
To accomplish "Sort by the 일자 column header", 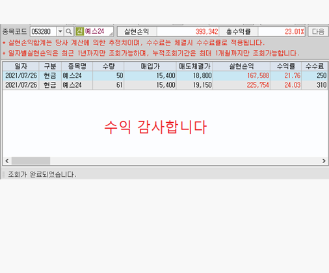I will (x=21, y=66).
